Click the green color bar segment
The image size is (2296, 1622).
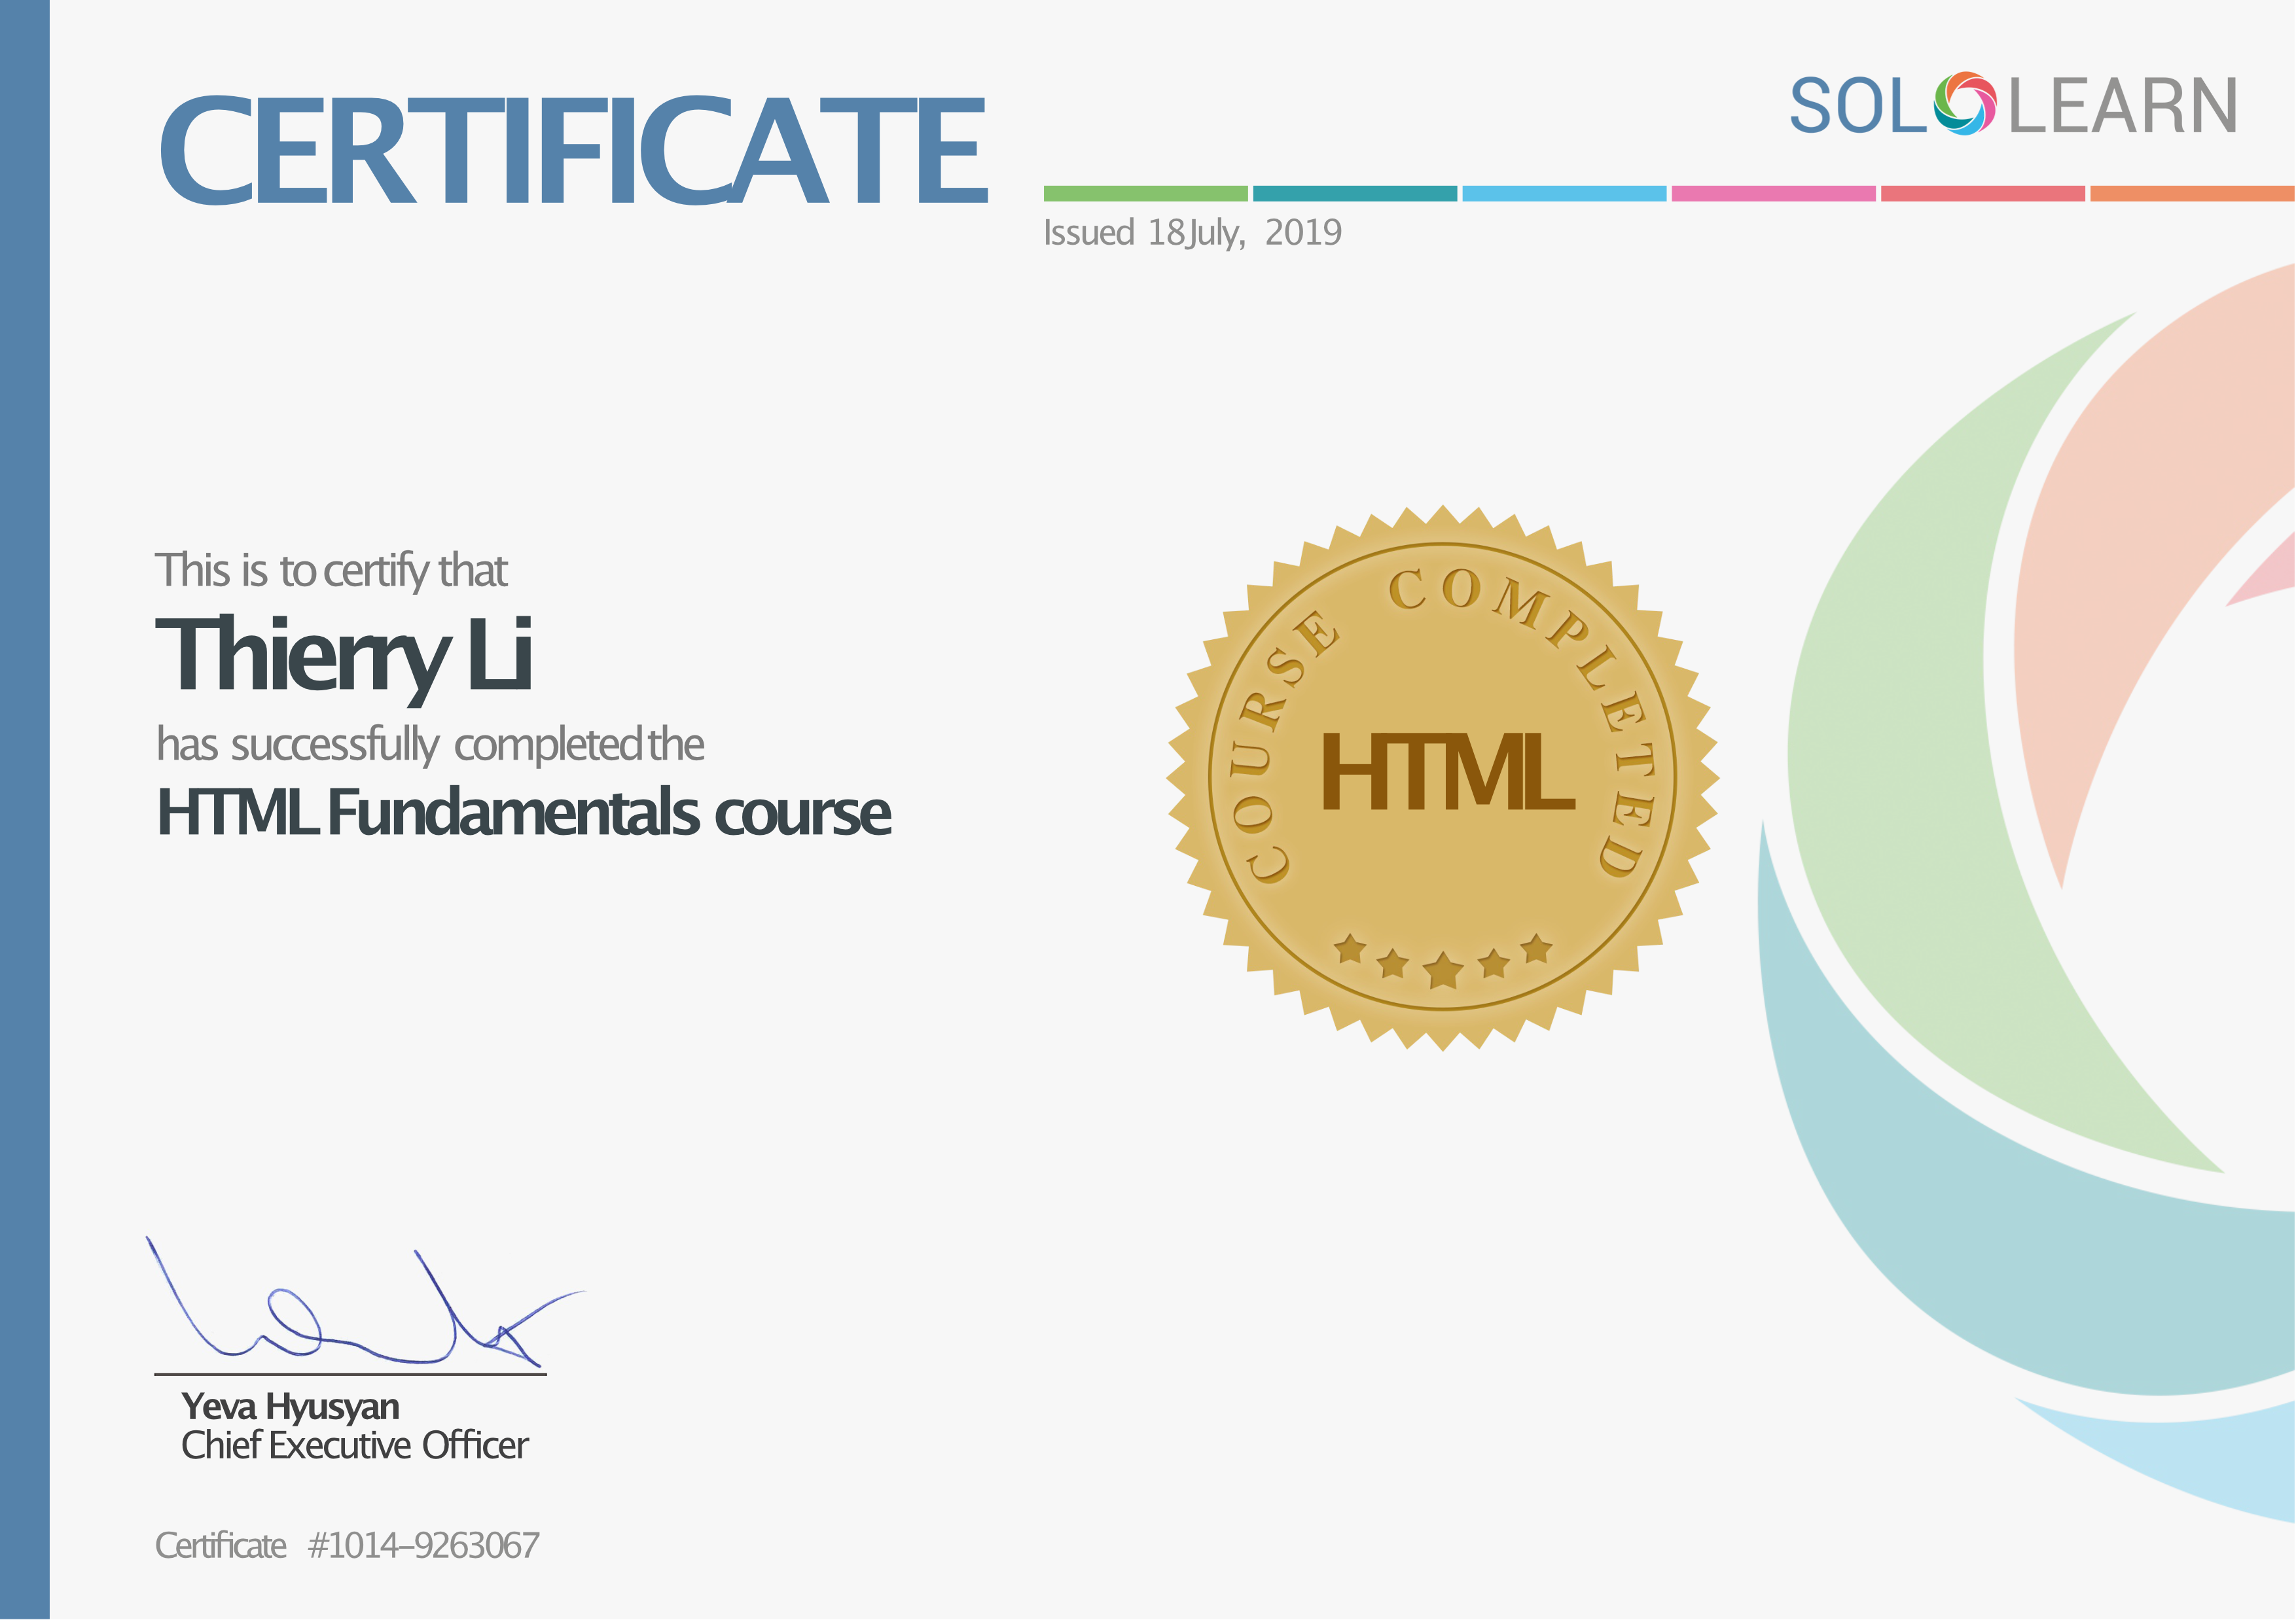click(x=1145, y=193)
